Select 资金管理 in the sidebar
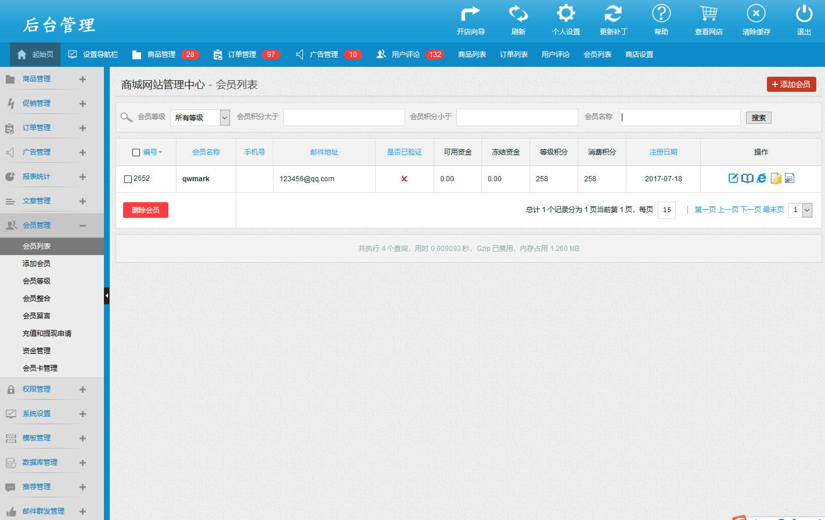The width and height of the screenshot is (825, 520). pyautogui.click(x=37, y=351)
